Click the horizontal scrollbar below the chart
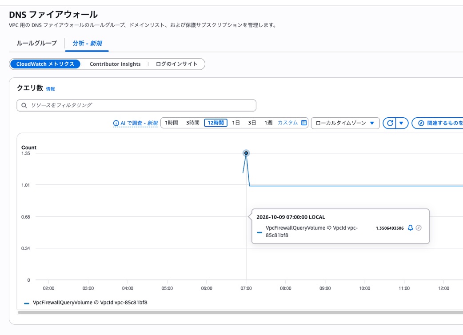 (x=240, y=312)
